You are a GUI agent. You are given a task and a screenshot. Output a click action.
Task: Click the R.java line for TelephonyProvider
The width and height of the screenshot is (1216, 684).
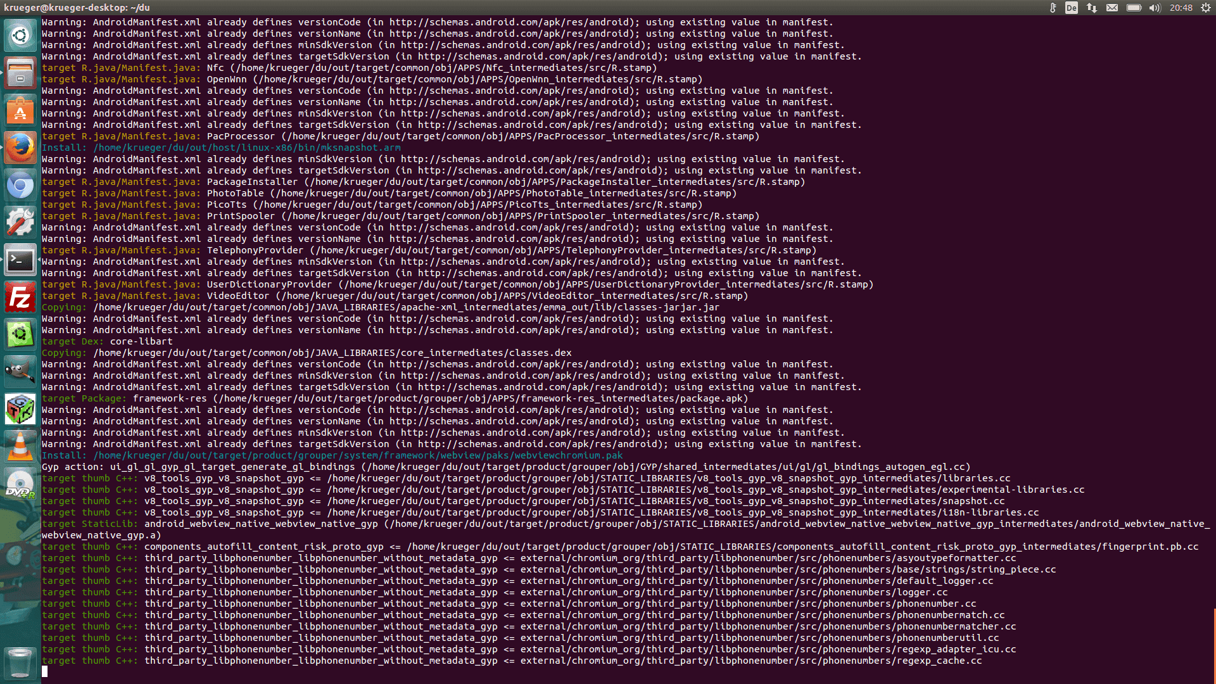tap(429, 250)
